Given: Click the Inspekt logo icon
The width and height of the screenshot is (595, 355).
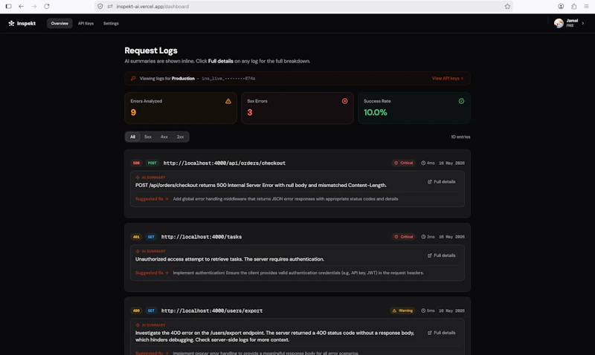Looking at the screenshot, I should click(x=11, y=24).
